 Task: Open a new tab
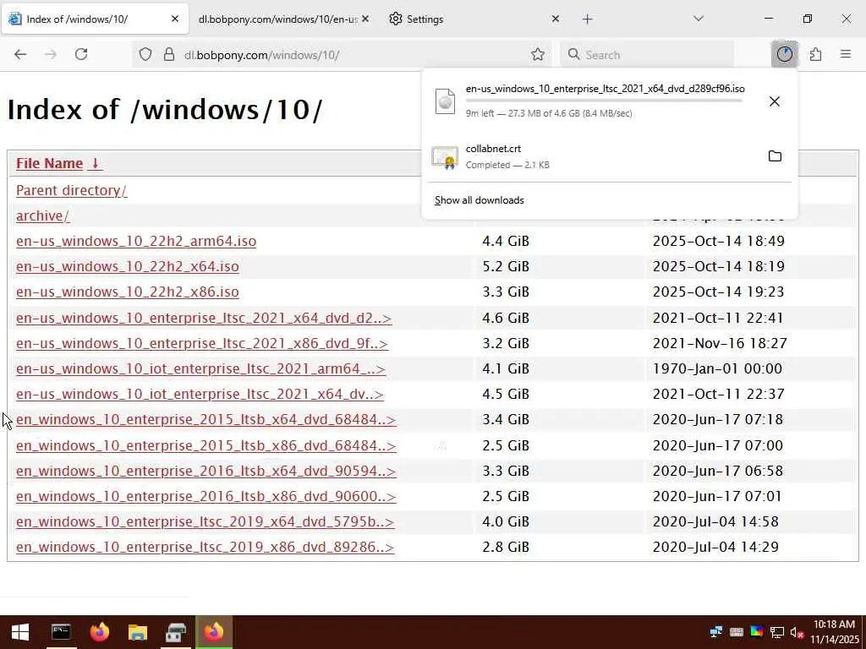tap(587, 19)
